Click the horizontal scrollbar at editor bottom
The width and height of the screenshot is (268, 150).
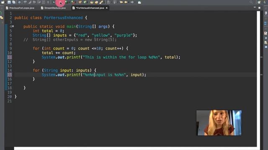pos(135,148)
